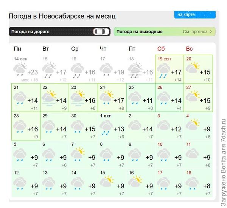Image resolution: width=227 pixels, height=208 pixels.
Task: Click heavy rain icon on 1 окт
Action: point(106,128)
